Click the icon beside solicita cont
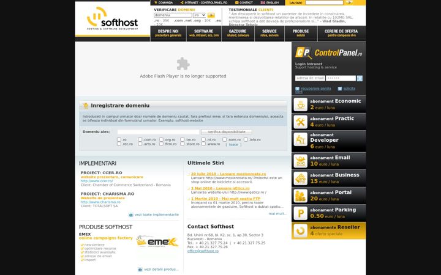441x275 pixels. pos(340,89)
